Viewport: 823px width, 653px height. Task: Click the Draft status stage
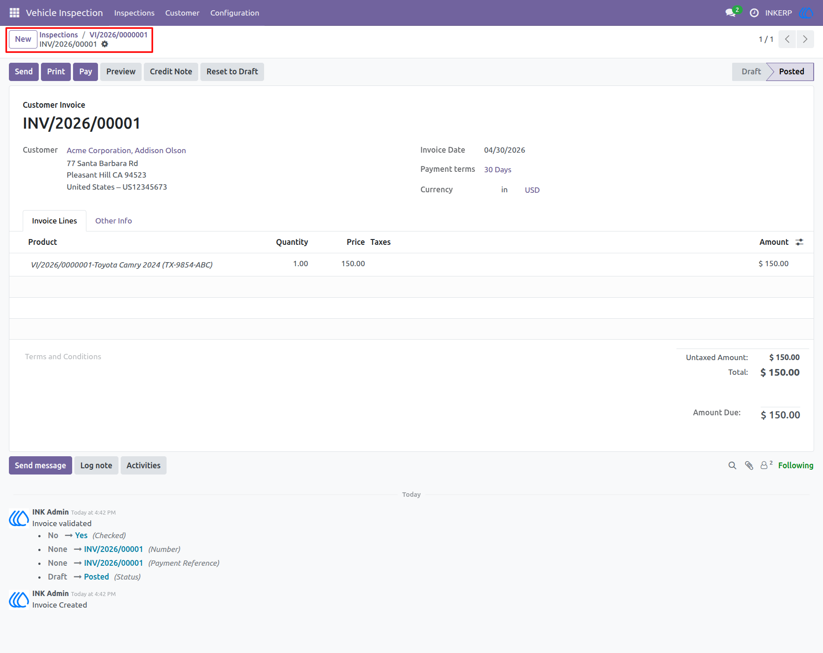tap(751, 72)
